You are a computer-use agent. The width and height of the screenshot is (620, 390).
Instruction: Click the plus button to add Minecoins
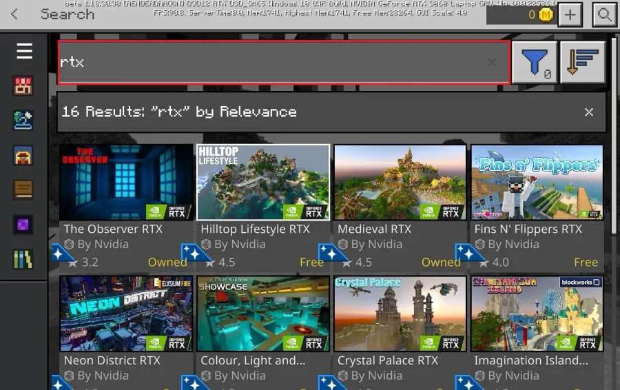coord(570,15)
